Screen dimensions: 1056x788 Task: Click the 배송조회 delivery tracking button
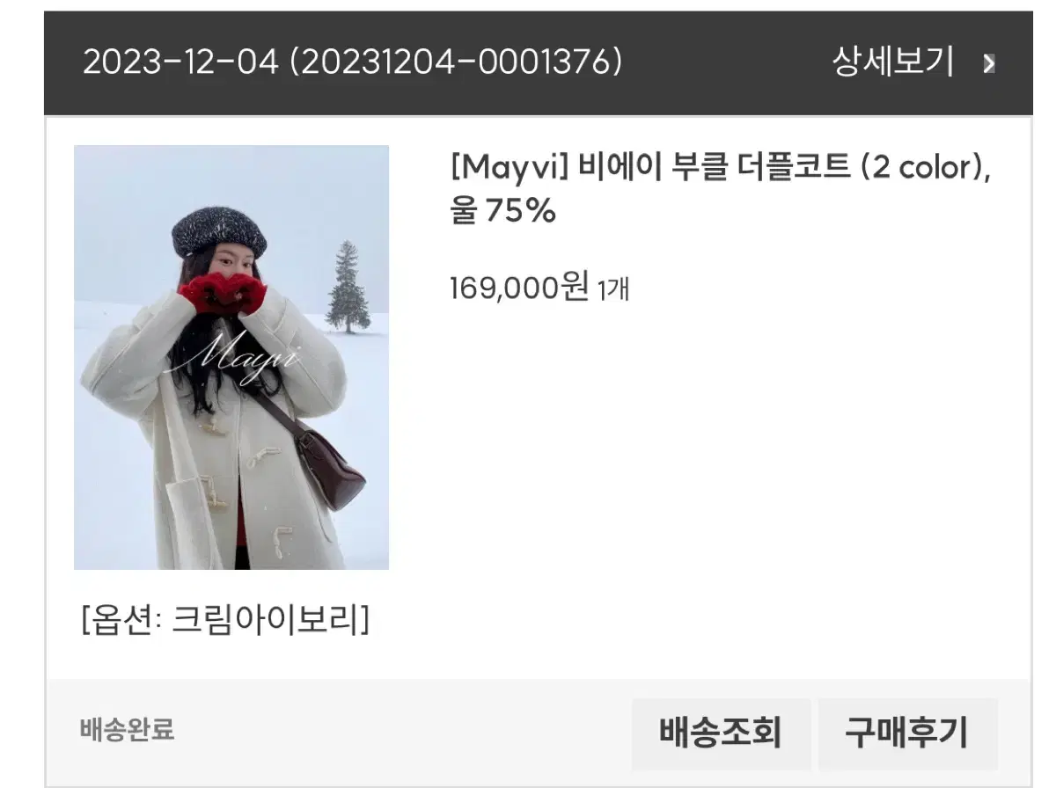(x=721, y=733)
